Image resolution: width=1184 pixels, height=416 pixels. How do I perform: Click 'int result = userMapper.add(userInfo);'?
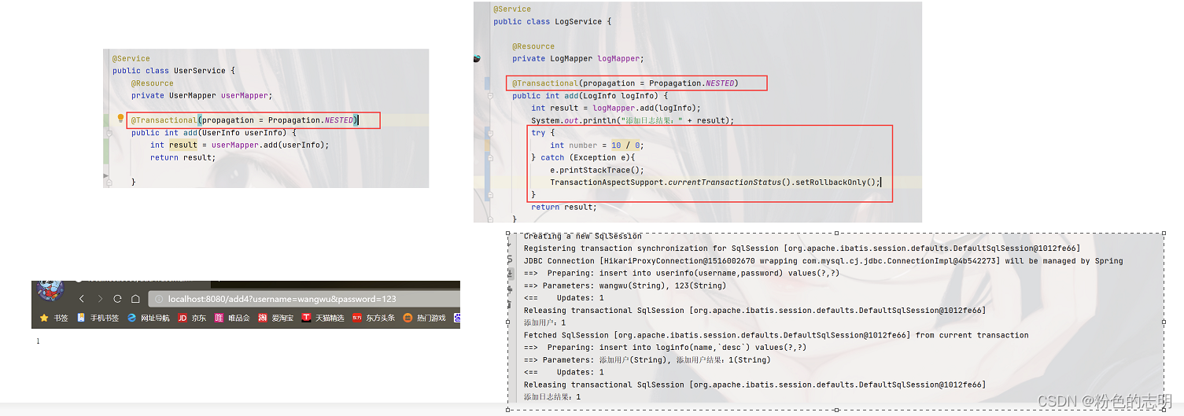pyautogui.click(x=240, y=145)
